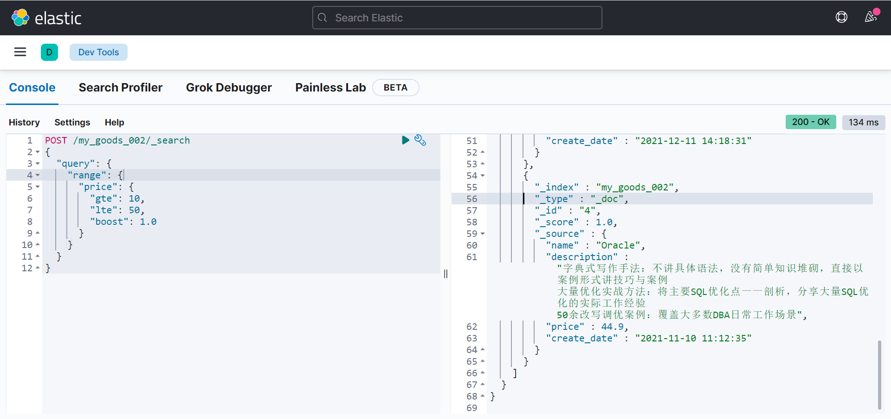The image size is (891, 419).
Task: Collapse the response fold at line 54
Action: (x=483, y=176)
